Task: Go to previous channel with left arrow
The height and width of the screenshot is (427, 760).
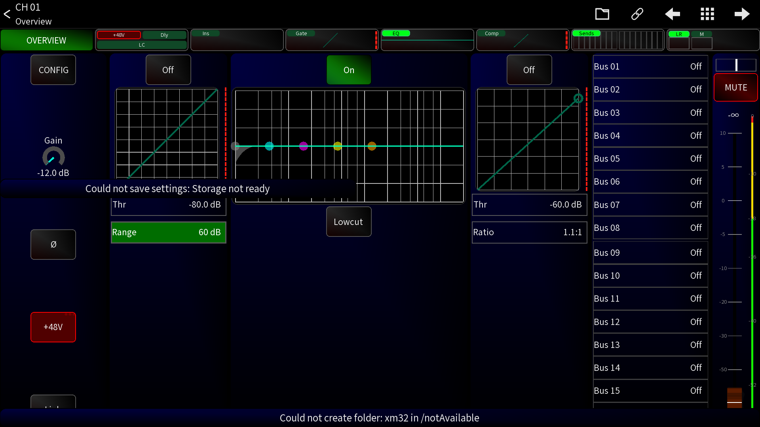Action: (672, 14)
